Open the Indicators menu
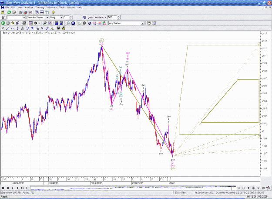 coord(51,7)
